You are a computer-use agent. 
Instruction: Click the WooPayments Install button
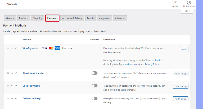[x=183, y=49]
